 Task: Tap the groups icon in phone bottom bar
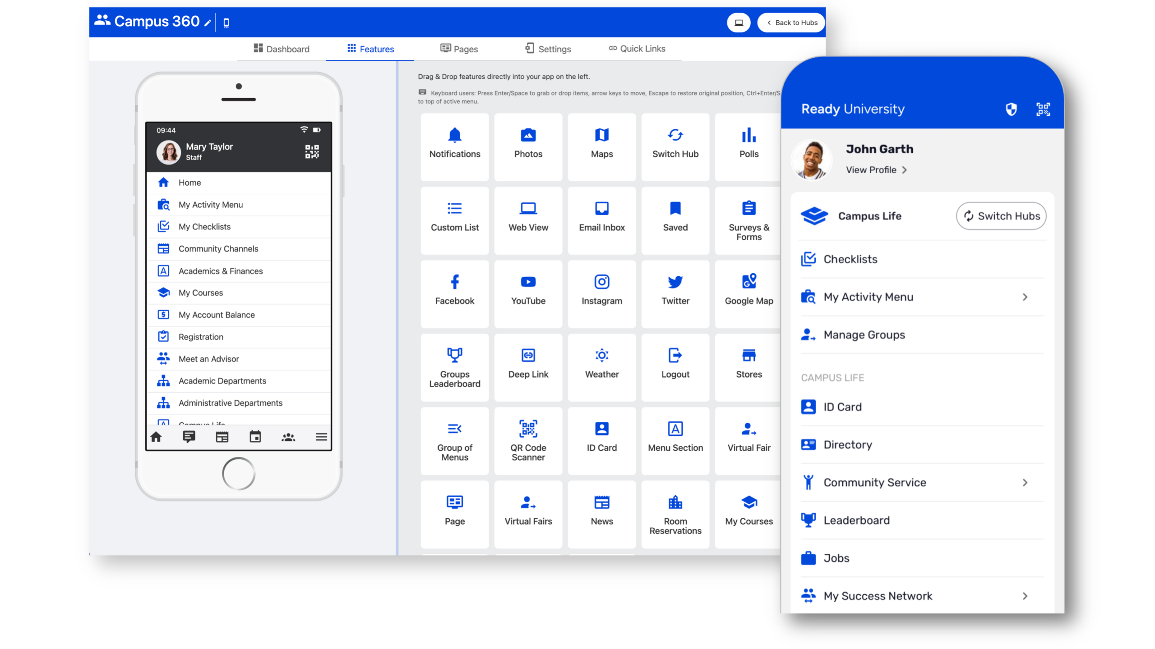tap(288, 437)
